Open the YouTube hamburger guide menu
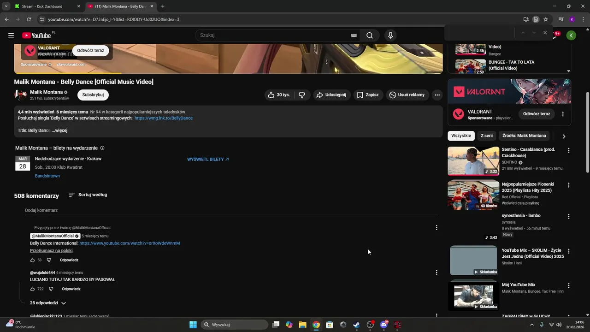590x332 pixels. point(11,36)
